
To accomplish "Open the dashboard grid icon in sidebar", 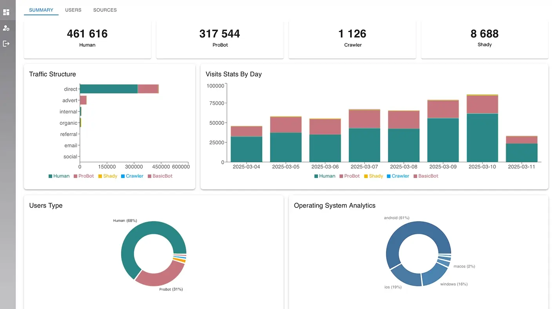I will coord(6,12).
